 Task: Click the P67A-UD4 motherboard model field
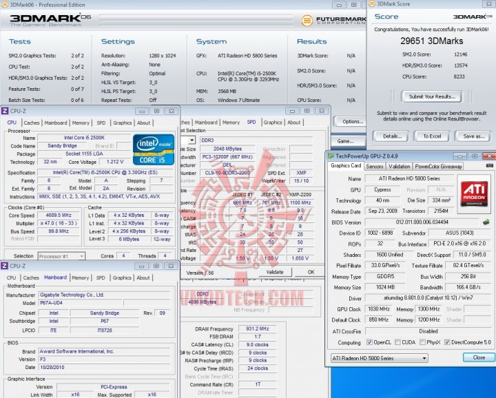click(x=81, y=303)
